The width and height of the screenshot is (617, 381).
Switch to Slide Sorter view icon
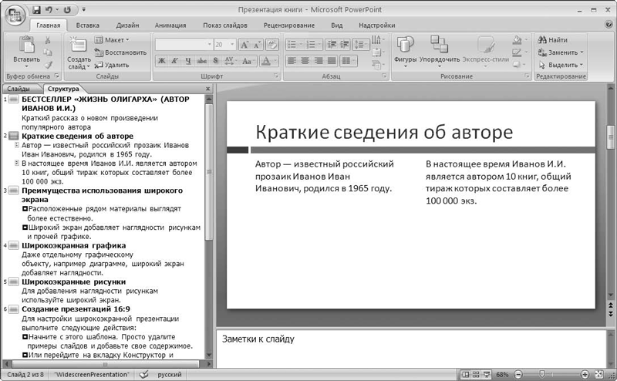[477, 375]
